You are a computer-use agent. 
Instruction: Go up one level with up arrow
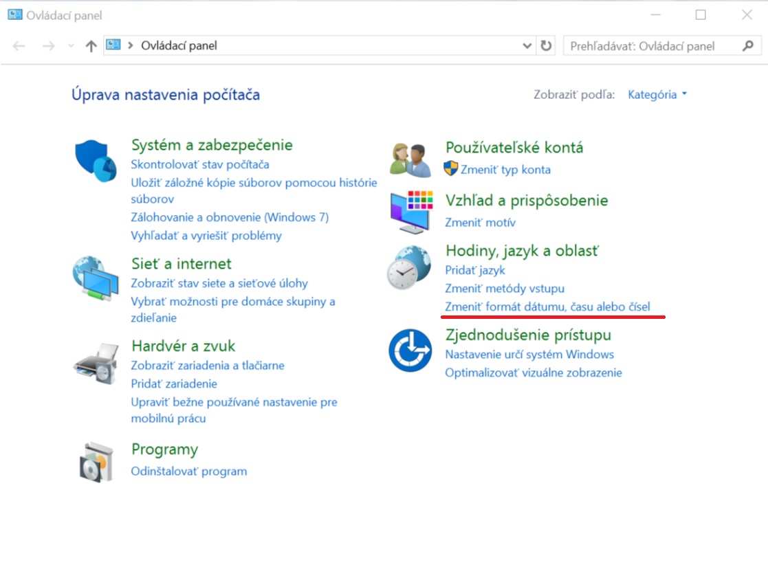91,46
